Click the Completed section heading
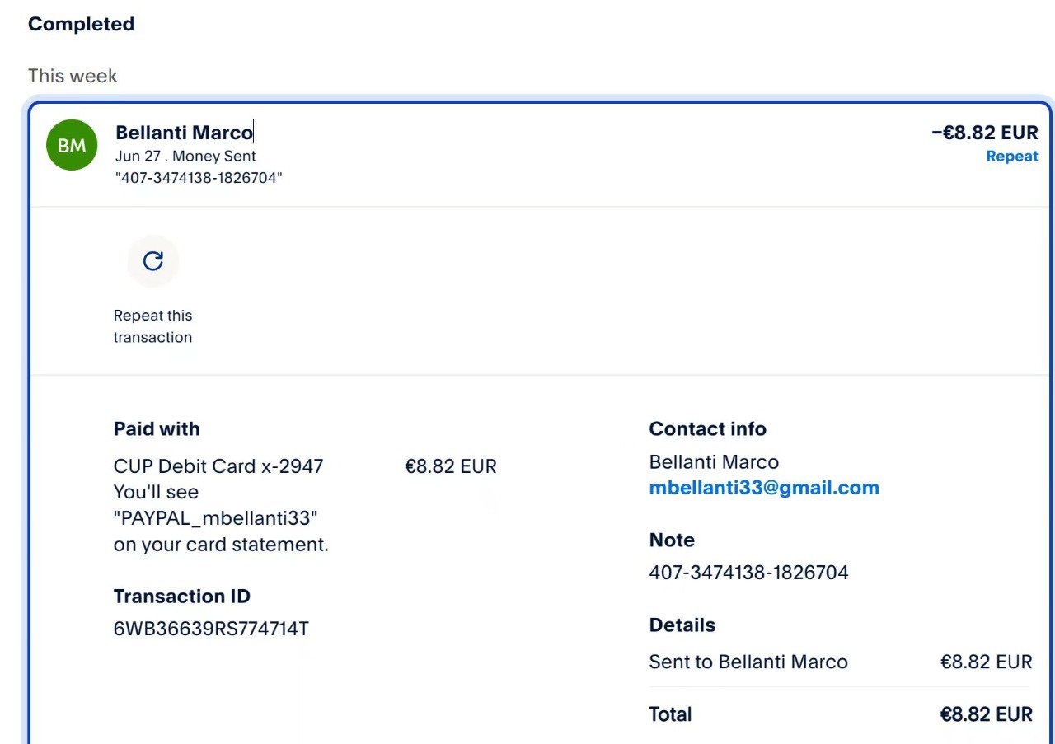 [81, 24]
